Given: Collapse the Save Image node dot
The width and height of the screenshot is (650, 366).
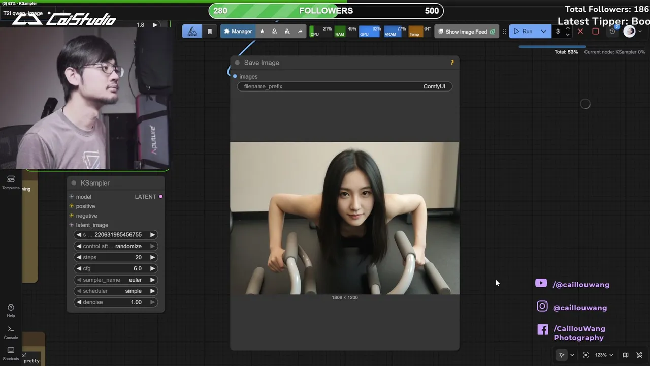Looking at the screenshot, I should (237, 63).
